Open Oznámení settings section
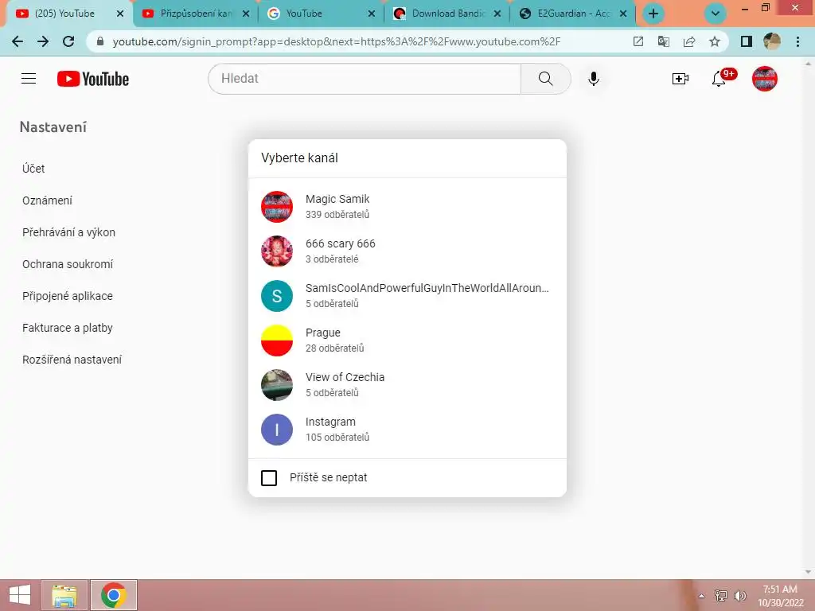This screenshot has height=611, width=815. [47, 200]
